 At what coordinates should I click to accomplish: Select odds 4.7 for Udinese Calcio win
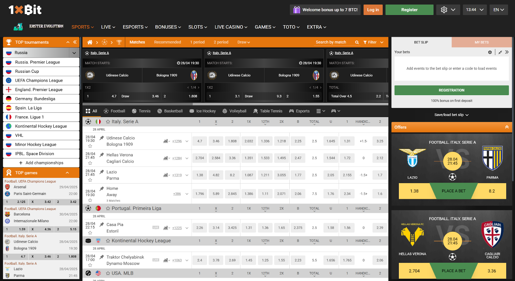(x=200, y=141)
